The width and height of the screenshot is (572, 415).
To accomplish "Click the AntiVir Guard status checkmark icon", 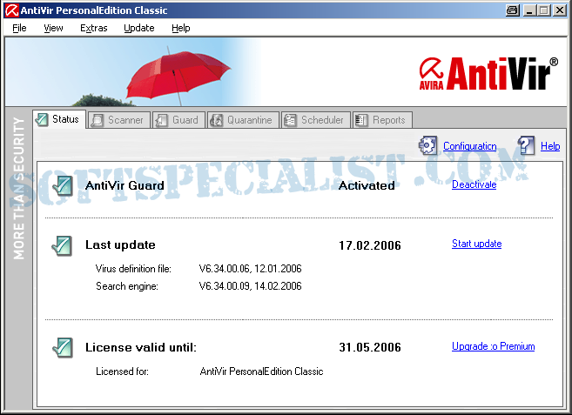I will tap(63, 185).
